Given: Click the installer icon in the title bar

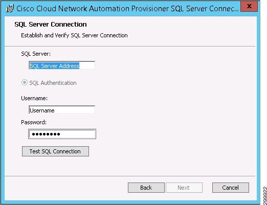Looking at the screenshot, I should coord(10,8).
